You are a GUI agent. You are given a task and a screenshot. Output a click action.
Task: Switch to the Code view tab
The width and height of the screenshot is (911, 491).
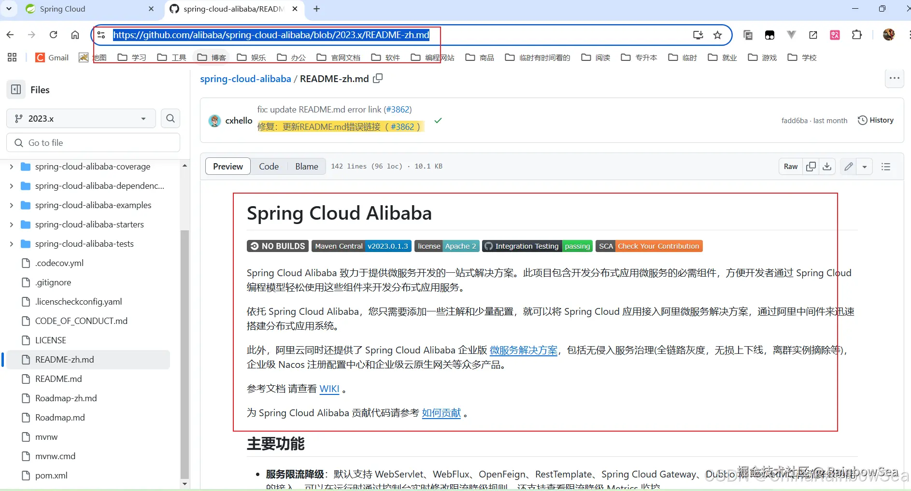(x=269, y=167)
